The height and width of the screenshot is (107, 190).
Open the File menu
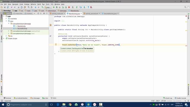(2, 4)
